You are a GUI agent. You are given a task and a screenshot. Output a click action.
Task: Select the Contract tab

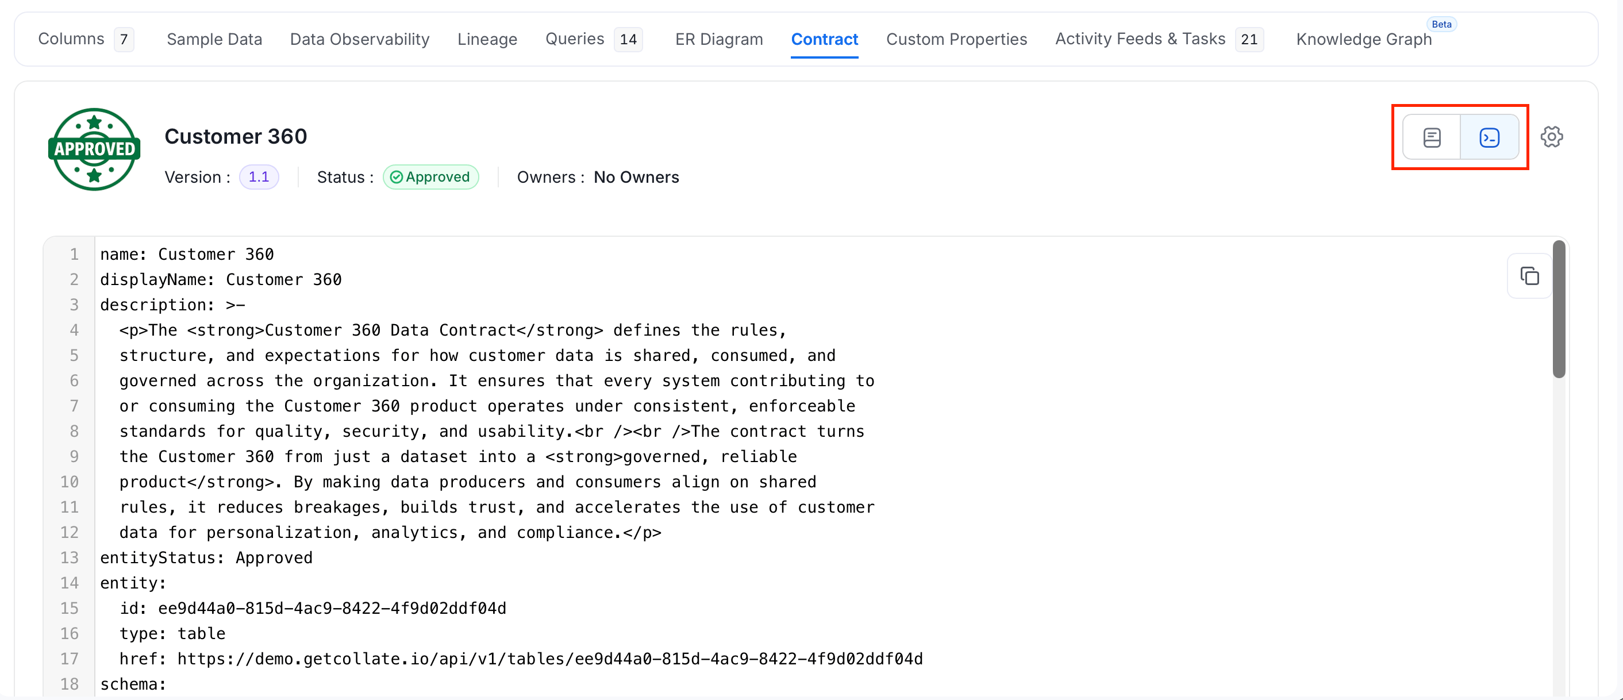coord(824,39)
